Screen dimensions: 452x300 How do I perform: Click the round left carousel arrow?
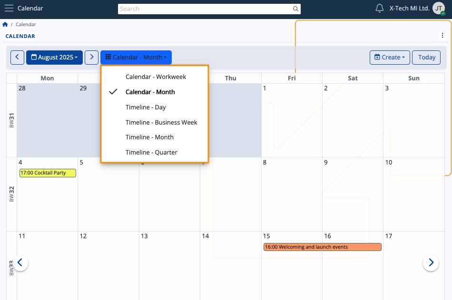pos(20,262)
